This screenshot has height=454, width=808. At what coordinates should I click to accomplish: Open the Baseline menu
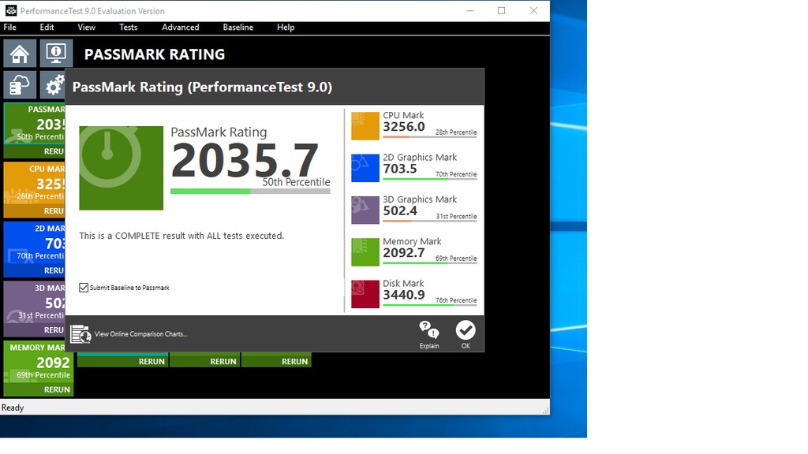coord(238,28)
